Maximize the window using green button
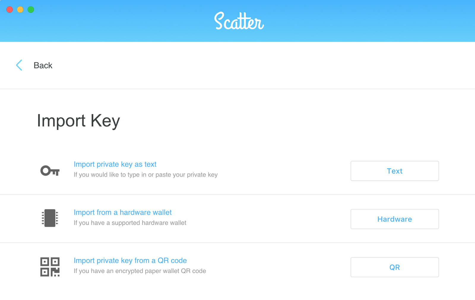This screenshot has height=300, width=475. 31,9
